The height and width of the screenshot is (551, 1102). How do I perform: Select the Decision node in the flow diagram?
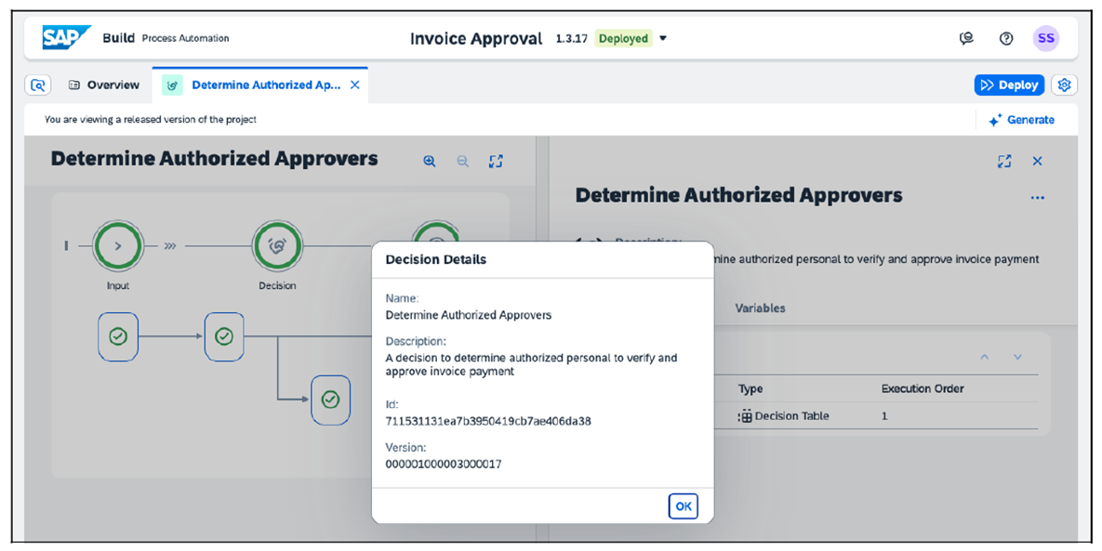point(277,246)
